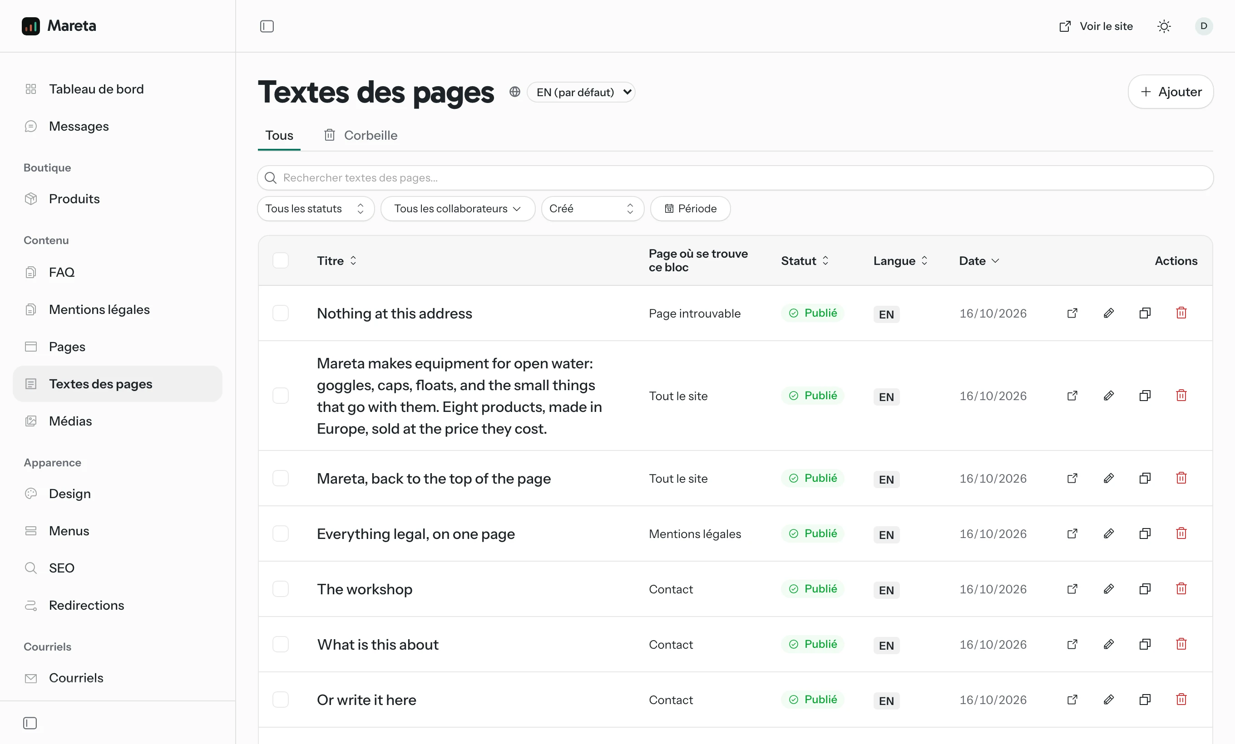Screen dimensions: 1235x744
Task: Click 'Voir le site' link
Action: (1096, 26)
